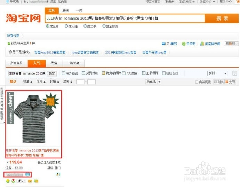This screenshot has height=187, width=240.
Task: Select the 宝贝 search tab
Action: pyautogui.click(x=51, y=10)
